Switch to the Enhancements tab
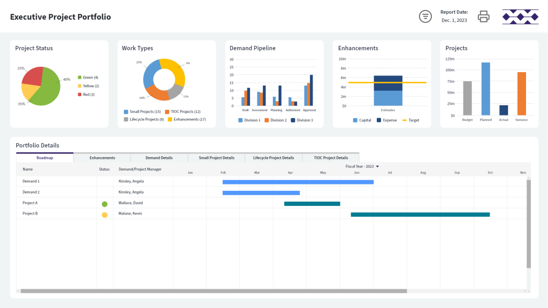This screenshot has width=548, height=308. pos(102,158)
